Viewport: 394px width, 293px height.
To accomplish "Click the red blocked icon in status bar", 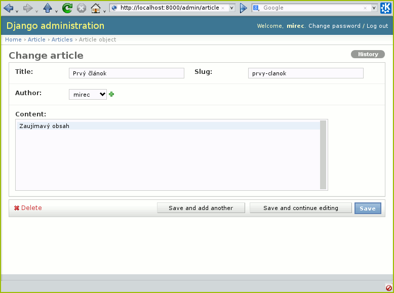I will point(388,287).
